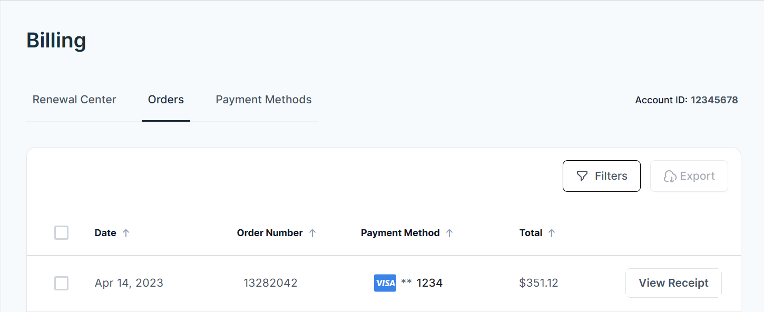The height and width of the screenshot is (312, 764).
Task: Click the Total column sort arrow
Action: [x=552, y=232]
